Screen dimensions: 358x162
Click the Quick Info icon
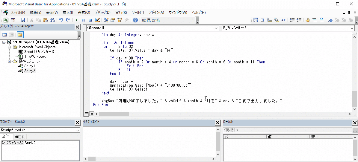point(270,20)
